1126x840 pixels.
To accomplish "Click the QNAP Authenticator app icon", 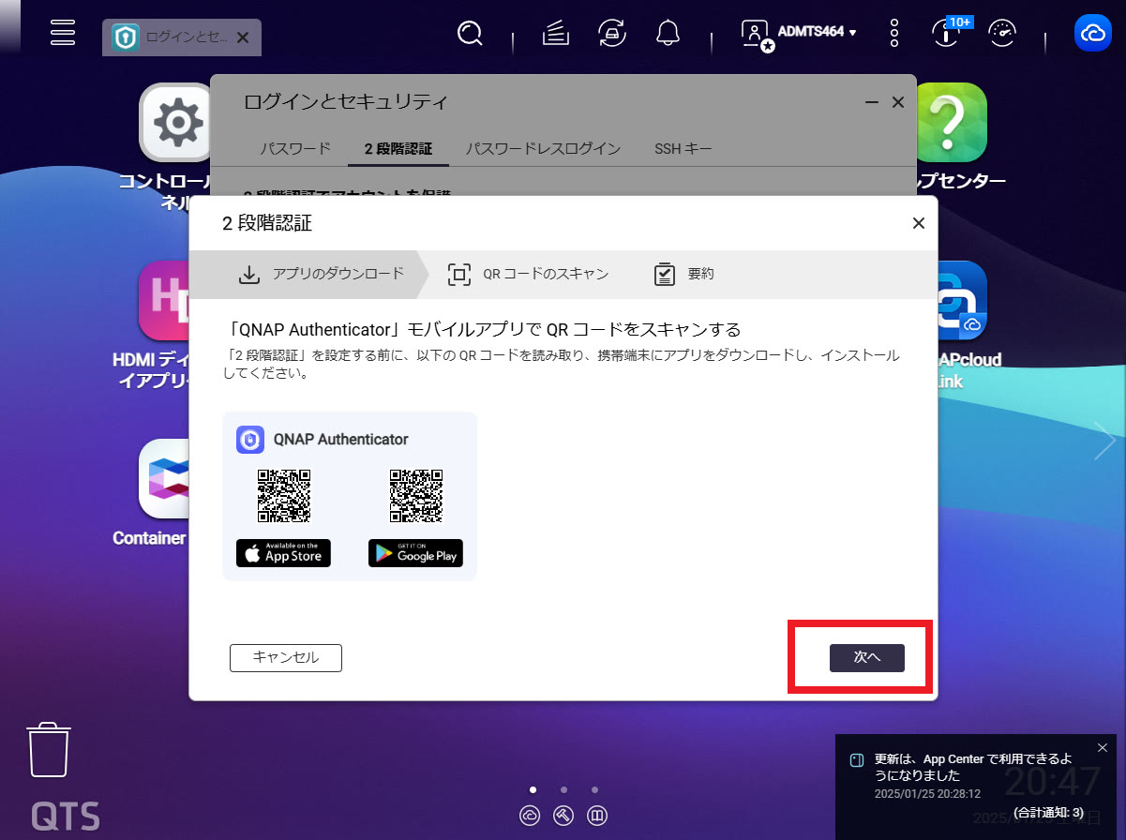I will coord(250,439).
